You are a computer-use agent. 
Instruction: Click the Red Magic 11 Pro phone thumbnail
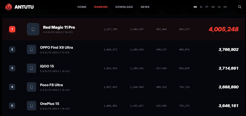(x=33, y=29)
